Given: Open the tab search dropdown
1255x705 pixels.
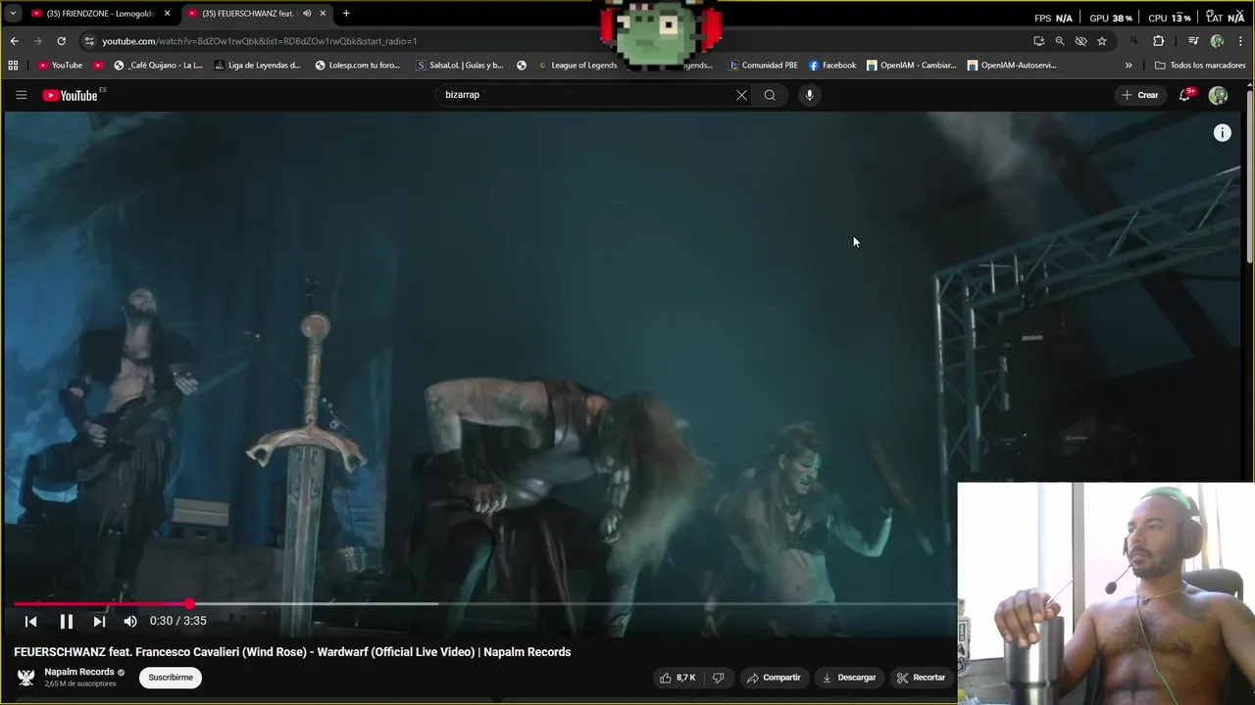Looking at the screenshot, I should coord(13,14).
